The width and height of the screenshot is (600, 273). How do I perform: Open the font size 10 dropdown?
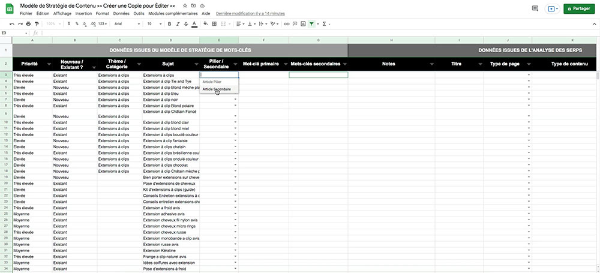pos(155,24)
